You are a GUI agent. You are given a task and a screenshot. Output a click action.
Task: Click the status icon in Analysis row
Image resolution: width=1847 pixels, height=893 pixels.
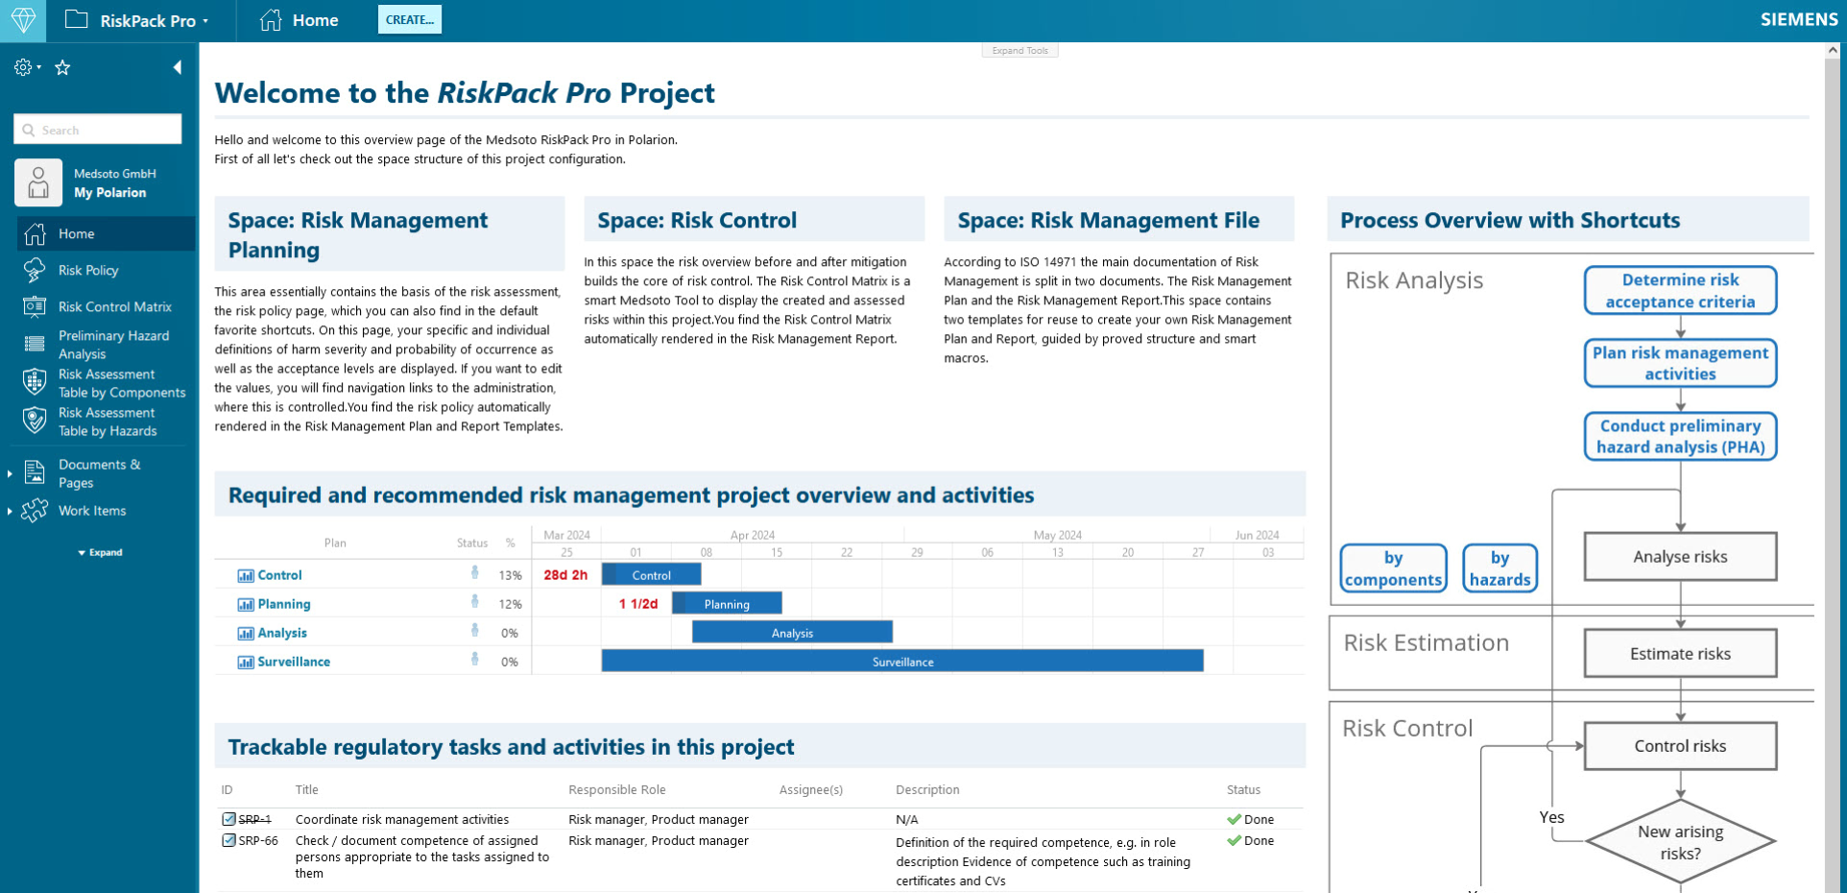(474, 631)
